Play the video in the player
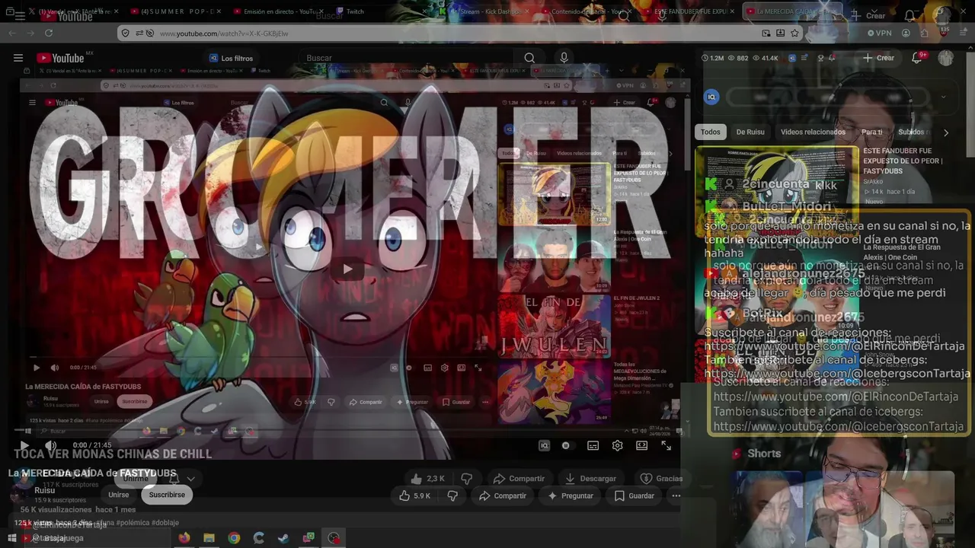Viewport: 975px width, 548px height. [x=24, y=445]
